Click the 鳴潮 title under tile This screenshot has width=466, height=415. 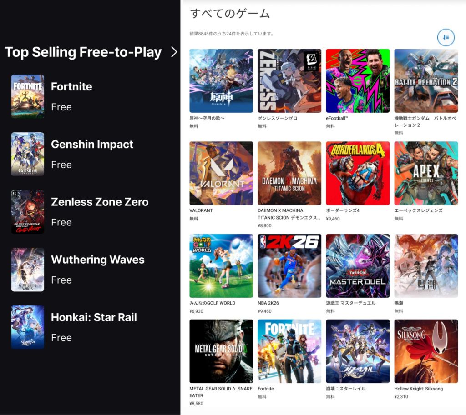click(399, 303)
